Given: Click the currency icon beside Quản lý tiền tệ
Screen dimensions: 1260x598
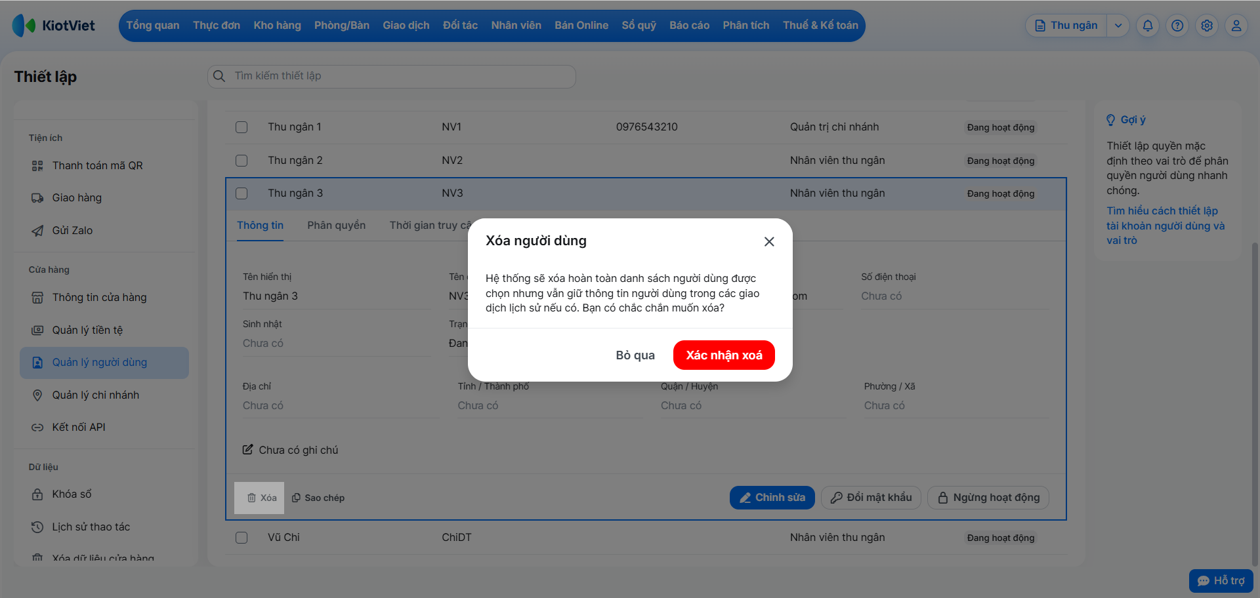Looking at the screenshot, I should tap(37, 330).
